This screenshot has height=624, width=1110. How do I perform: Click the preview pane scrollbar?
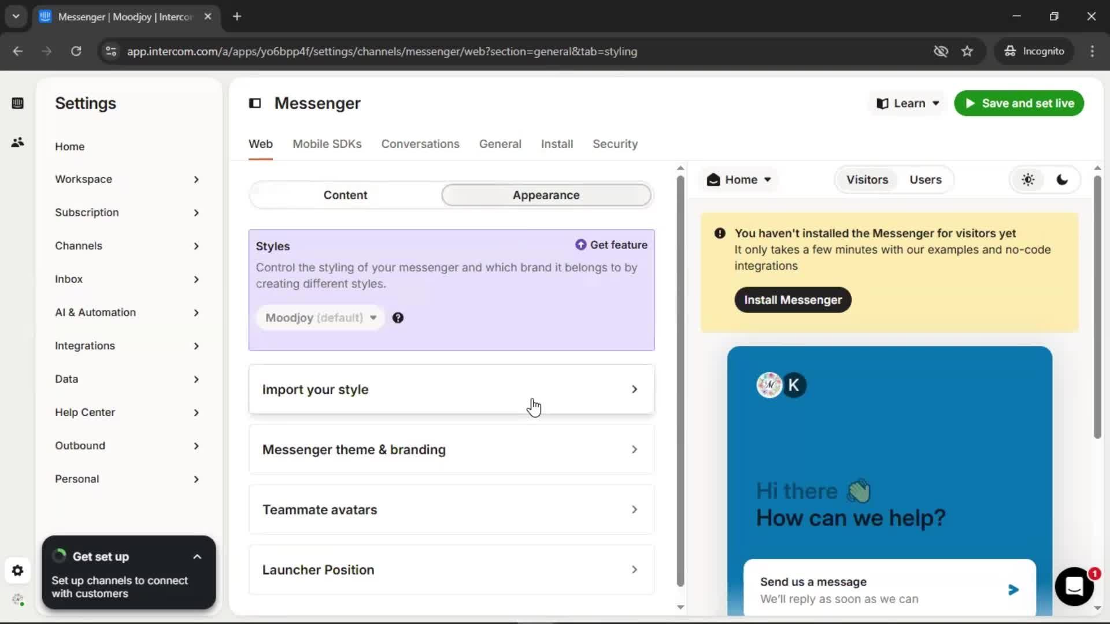(x=1097, y=306)
